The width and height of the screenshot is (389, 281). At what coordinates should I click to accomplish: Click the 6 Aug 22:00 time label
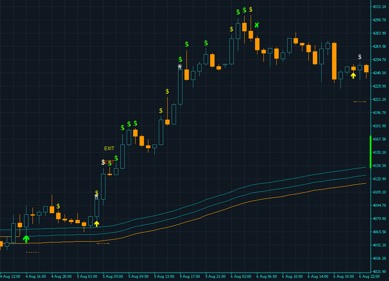369,277
